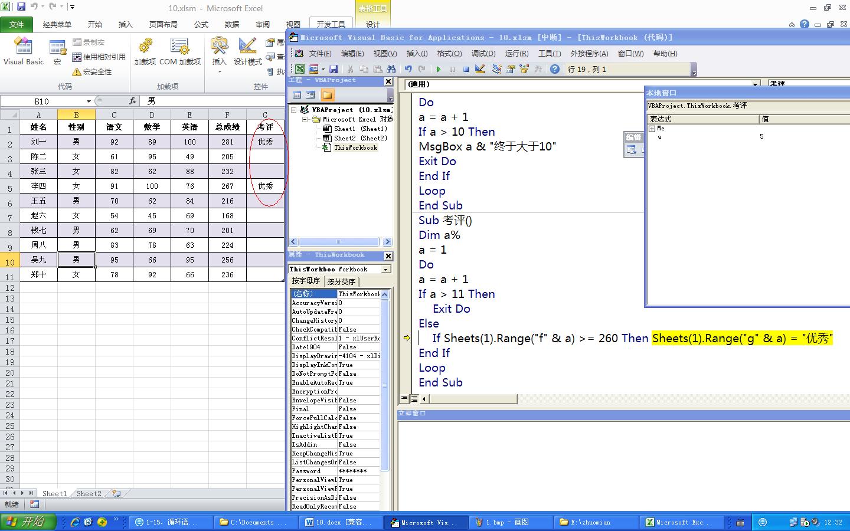Switch to the 按分类序 tab in Properties
This screenshot has height=531, width=850.
(x=341, y=282)
